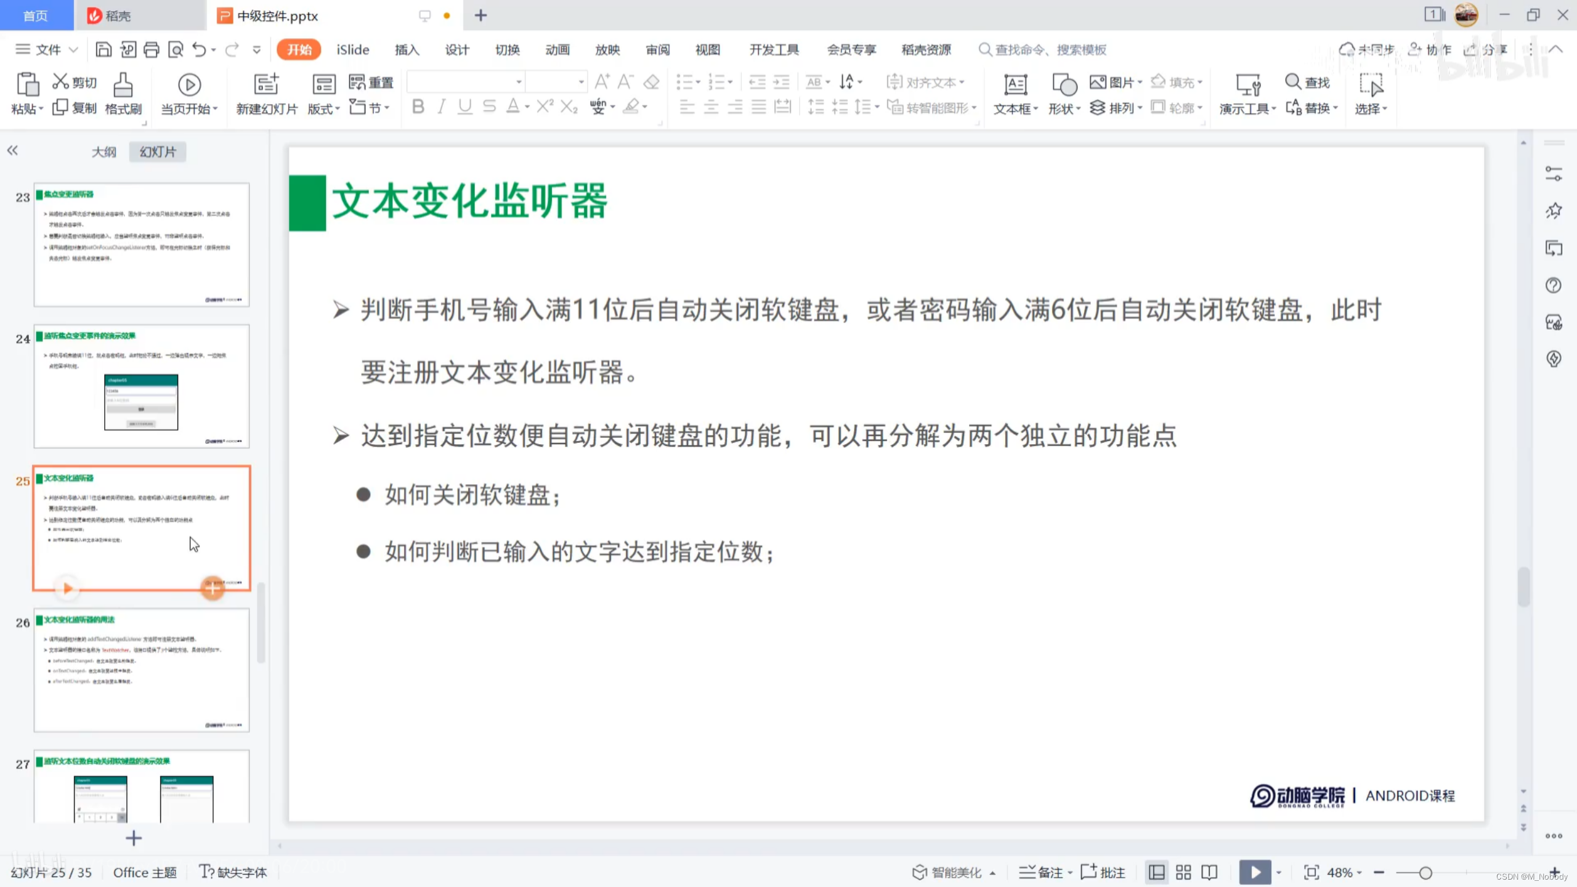Expand the font name combo box

coord(519,82)
